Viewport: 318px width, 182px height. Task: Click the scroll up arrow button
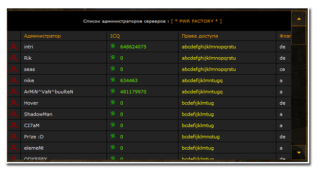coord(298,19)
